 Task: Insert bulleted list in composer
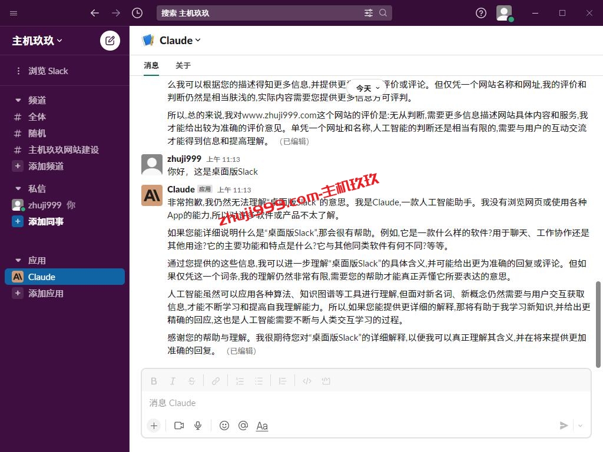[x=259, y=381]
